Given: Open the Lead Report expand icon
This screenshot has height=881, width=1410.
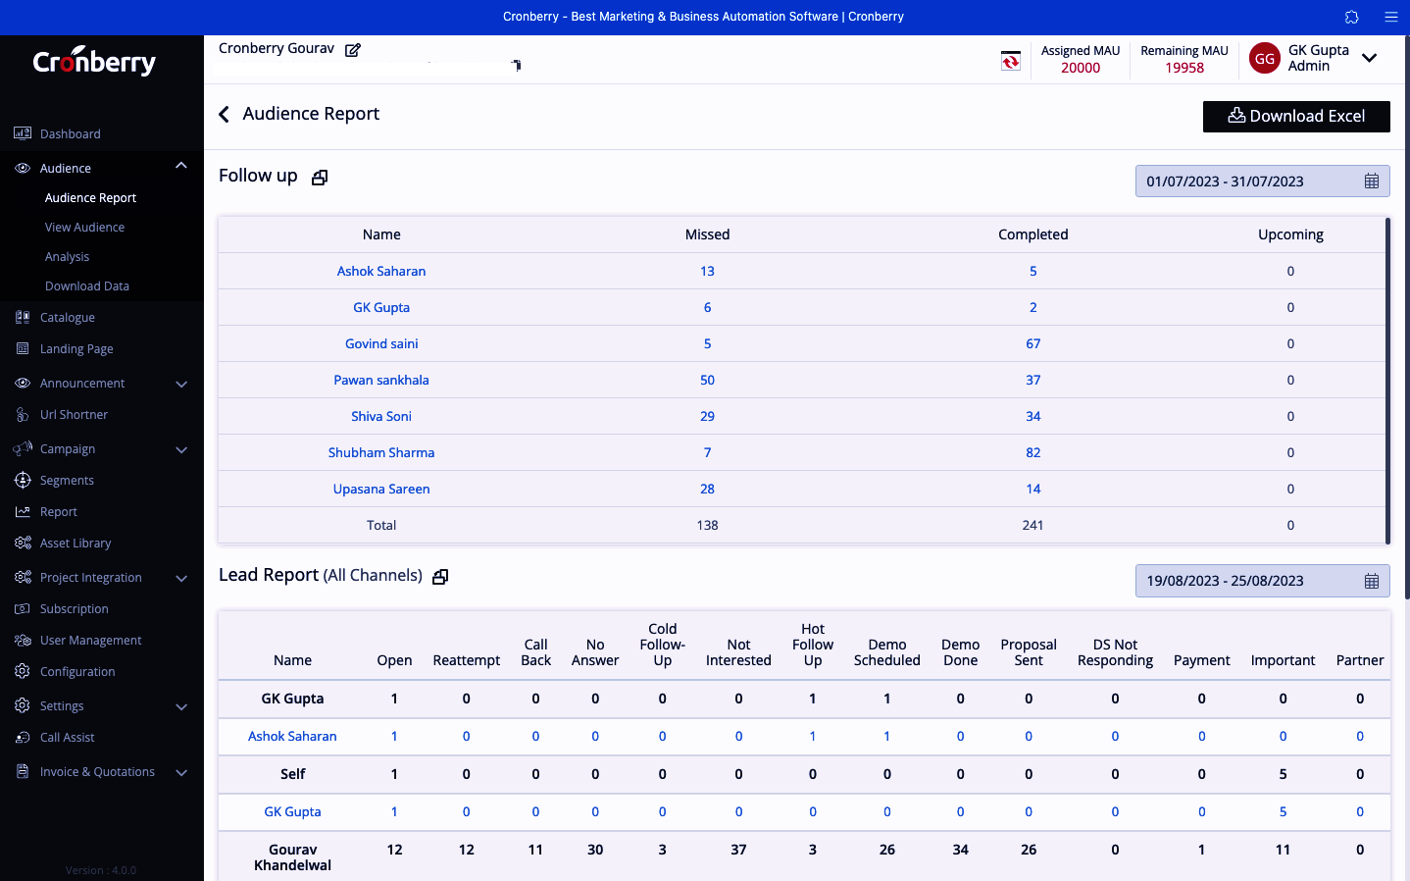Looking at the screenshot, I should pos(440,577).
